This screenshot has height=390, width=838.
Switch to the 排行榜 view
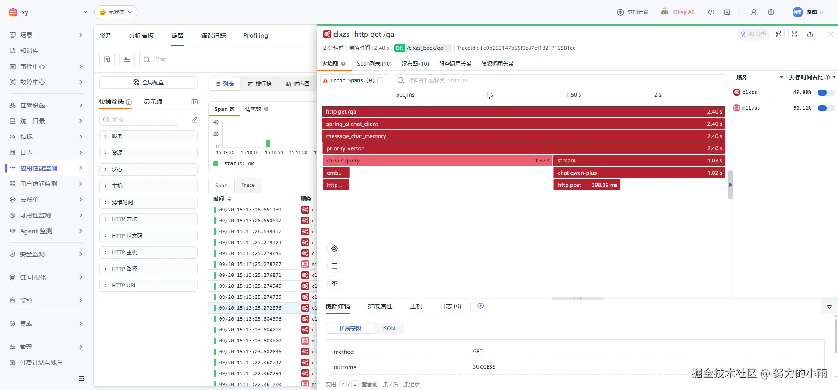coord(259,83)
